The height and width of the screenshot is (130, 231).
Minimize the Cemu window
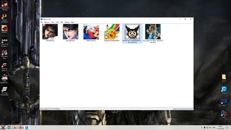pos(180,19)
